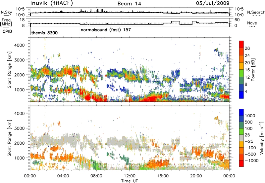
Task: Click the dotted line sample under 'Nave'
Action: [x=252, y=26]
